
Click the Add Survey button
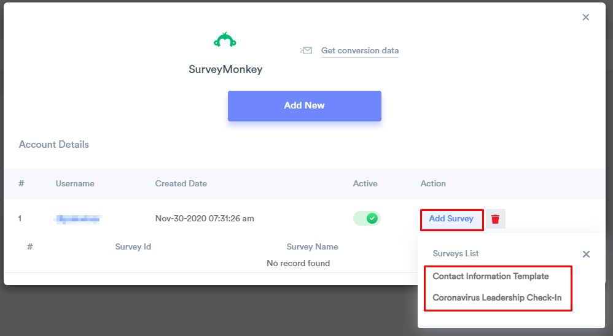[x=451, y=219]
